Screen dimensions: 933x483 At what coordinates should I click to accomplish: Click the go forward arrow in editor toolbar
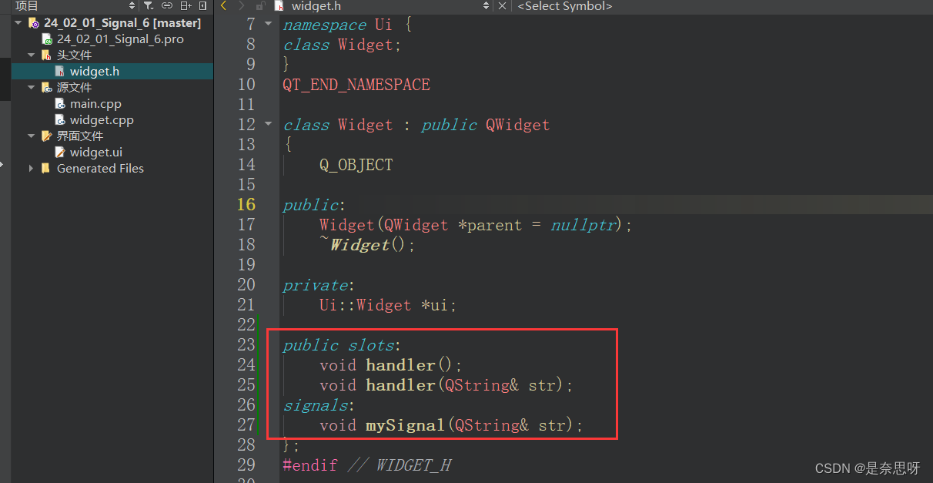[242, 5]
